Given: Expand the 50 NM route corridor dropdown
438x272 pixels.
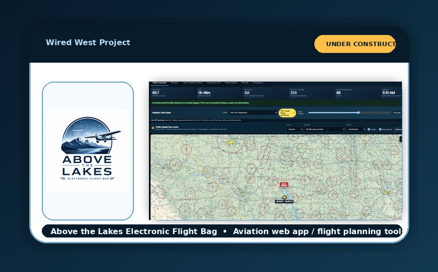Looking at the screenshot, I should [x=325, y=129].
